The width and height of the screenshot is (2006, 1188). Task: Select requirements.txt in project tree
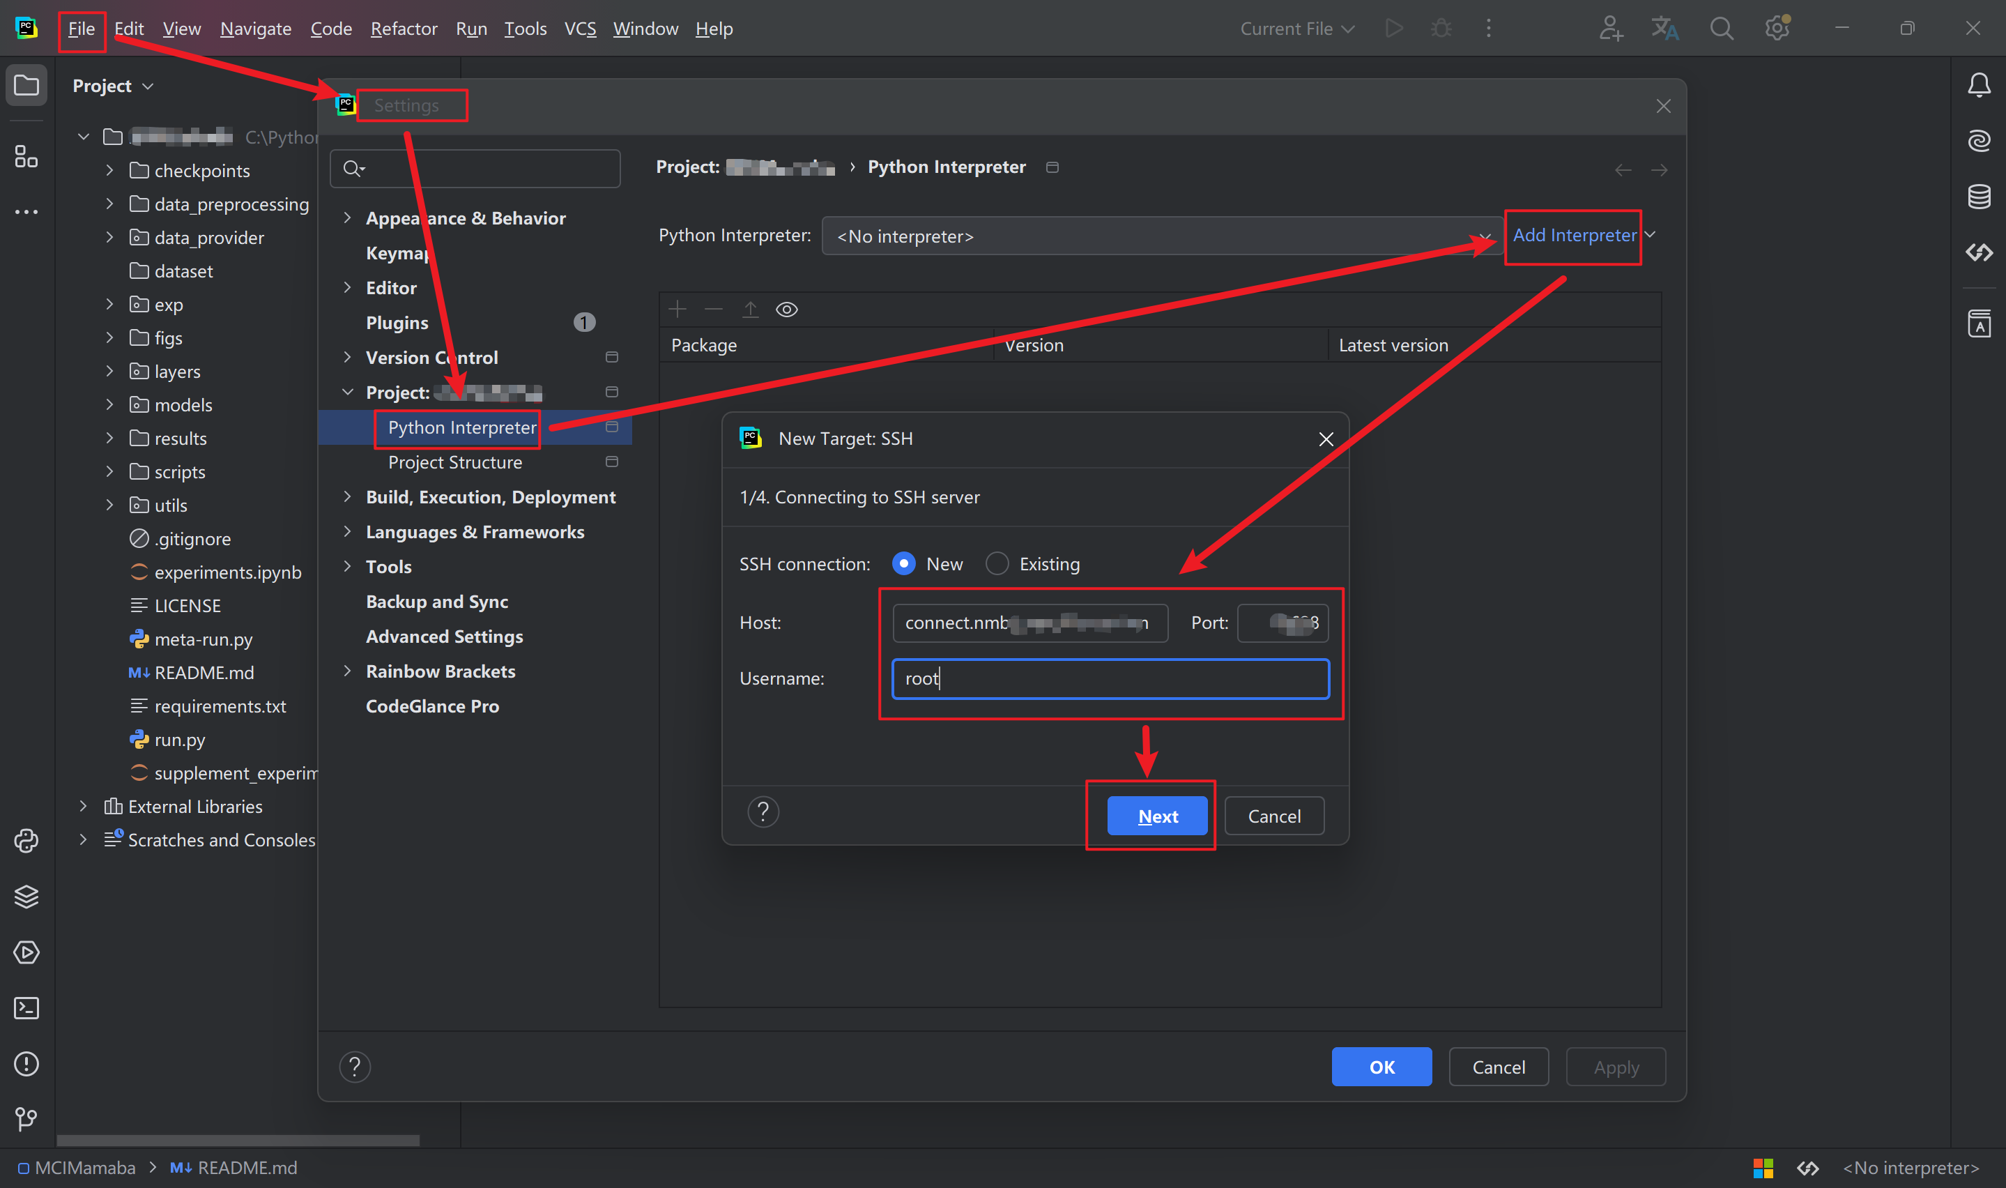click(x=220, y=706)
